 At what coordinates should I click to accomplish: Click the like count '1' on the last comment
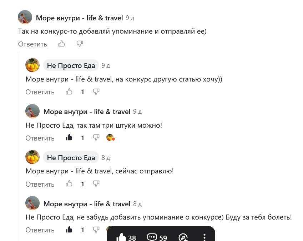click(x=82, y=230)
